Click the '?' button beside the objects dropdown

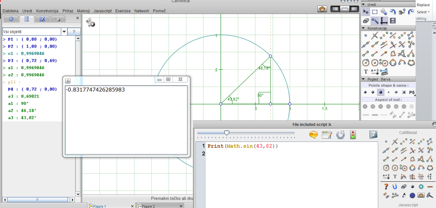pos(74,31)
